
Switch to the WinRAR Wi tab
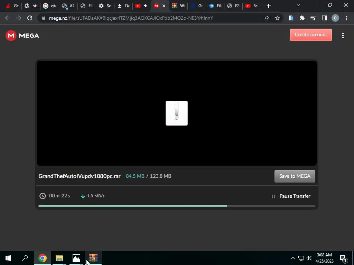(x=178, y=6)
